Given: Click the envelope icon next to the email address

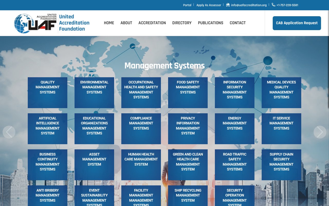Looking at the screenshot, I should point(227,5).
